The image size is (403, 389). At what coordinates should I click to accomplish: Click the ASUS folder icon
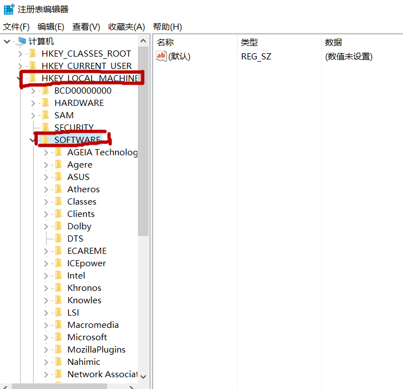[x=59, y=177]
